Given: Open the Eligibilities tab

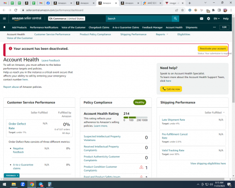Looking at the screenshot, I should coord(184,34).
